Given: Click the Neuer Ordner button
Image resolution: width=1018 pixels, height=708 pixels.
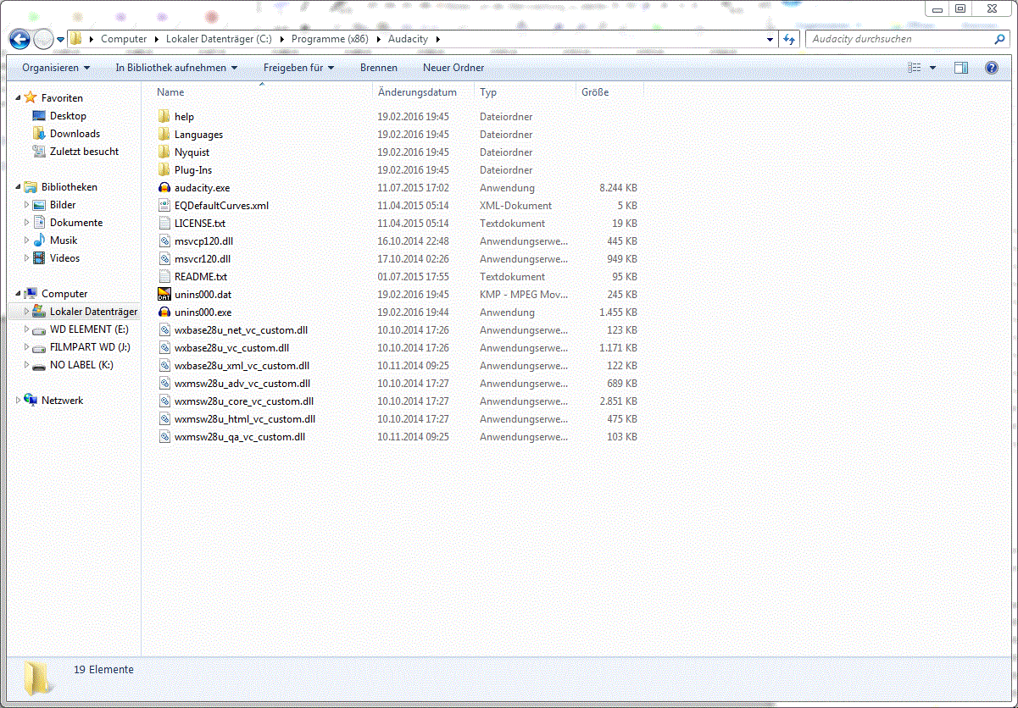Looking at the screenshot, I should 453,68.
